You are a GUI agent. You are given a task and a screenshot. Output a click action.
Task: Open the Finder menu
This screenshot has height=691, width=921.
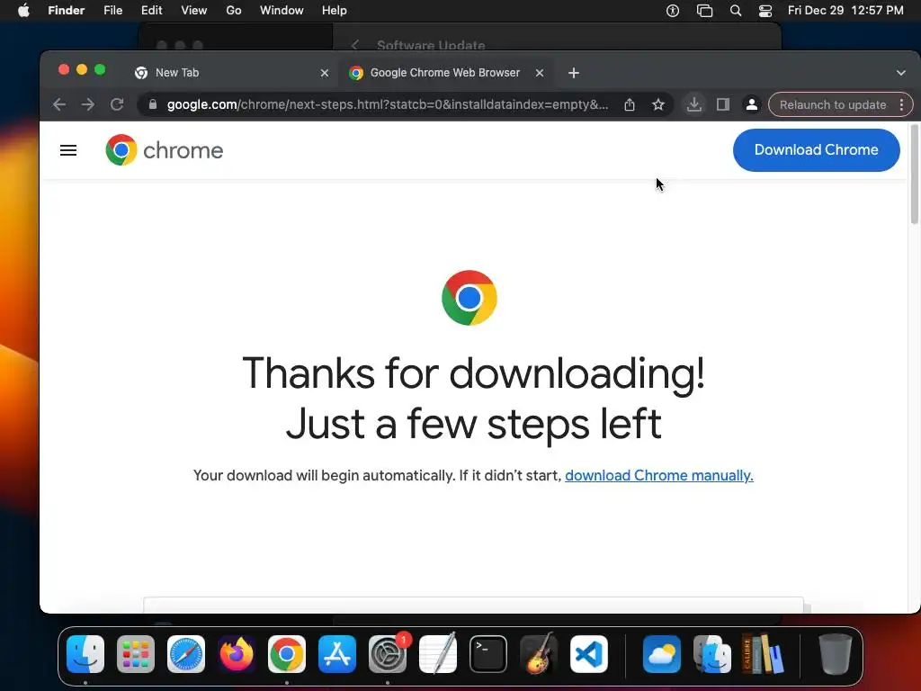(67, 11)
